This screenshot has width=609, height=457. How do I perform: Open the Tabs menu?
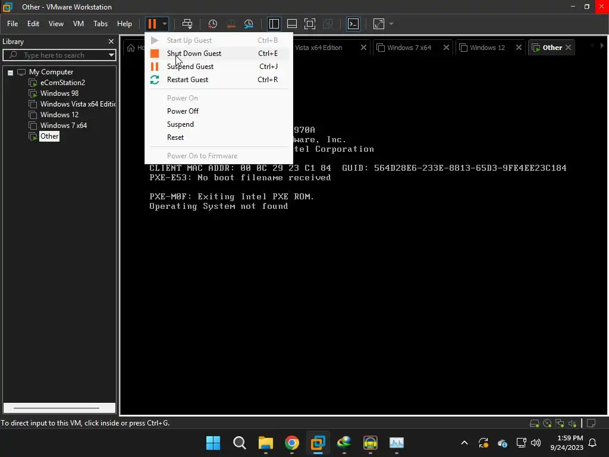[100, 24]
